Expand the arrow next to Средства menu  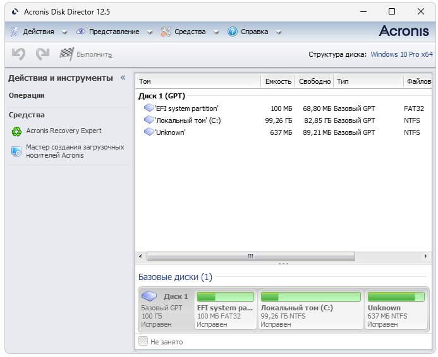[x=216, y=32]
